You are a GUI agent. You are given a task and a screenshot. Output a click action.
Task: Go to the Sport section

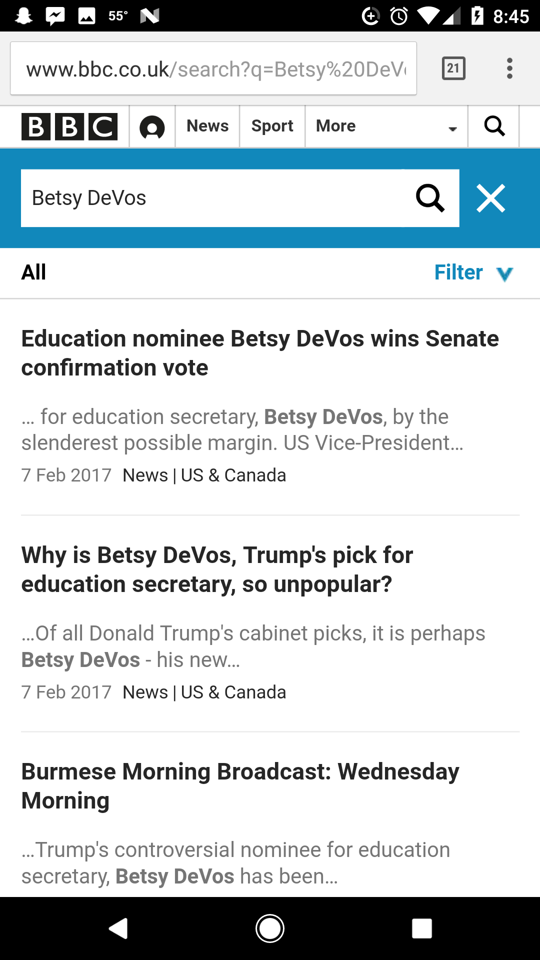point(272,126)
